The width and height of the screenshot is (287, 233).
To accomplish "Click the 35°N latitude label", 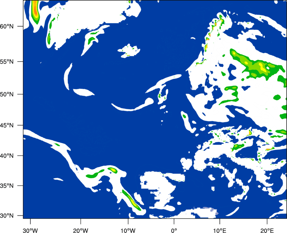I will tap(7, 186).
